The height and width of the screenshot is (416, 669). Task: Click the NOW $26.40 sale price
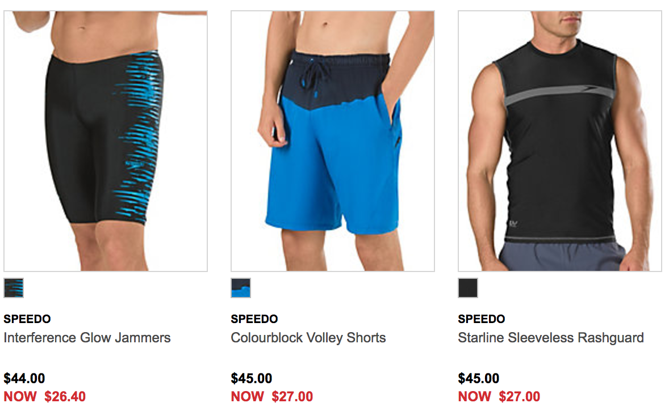(x=45, y=396)
